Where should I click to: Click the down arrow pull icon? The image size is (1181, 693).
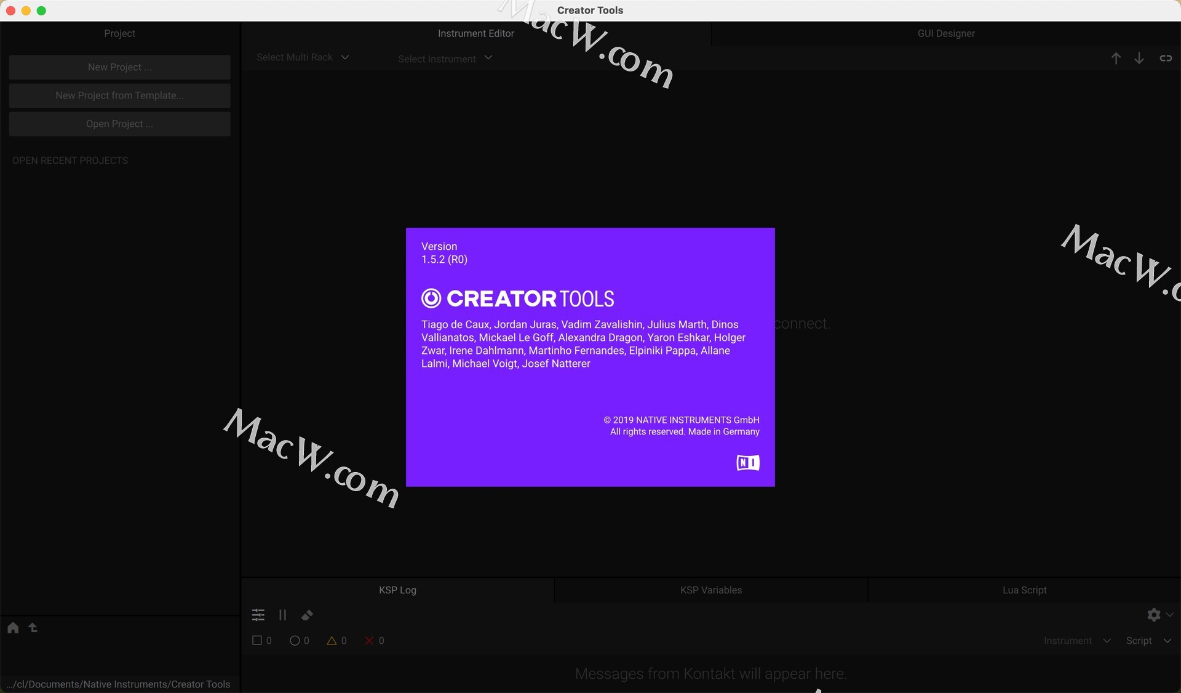click(x=1139, y=58)
